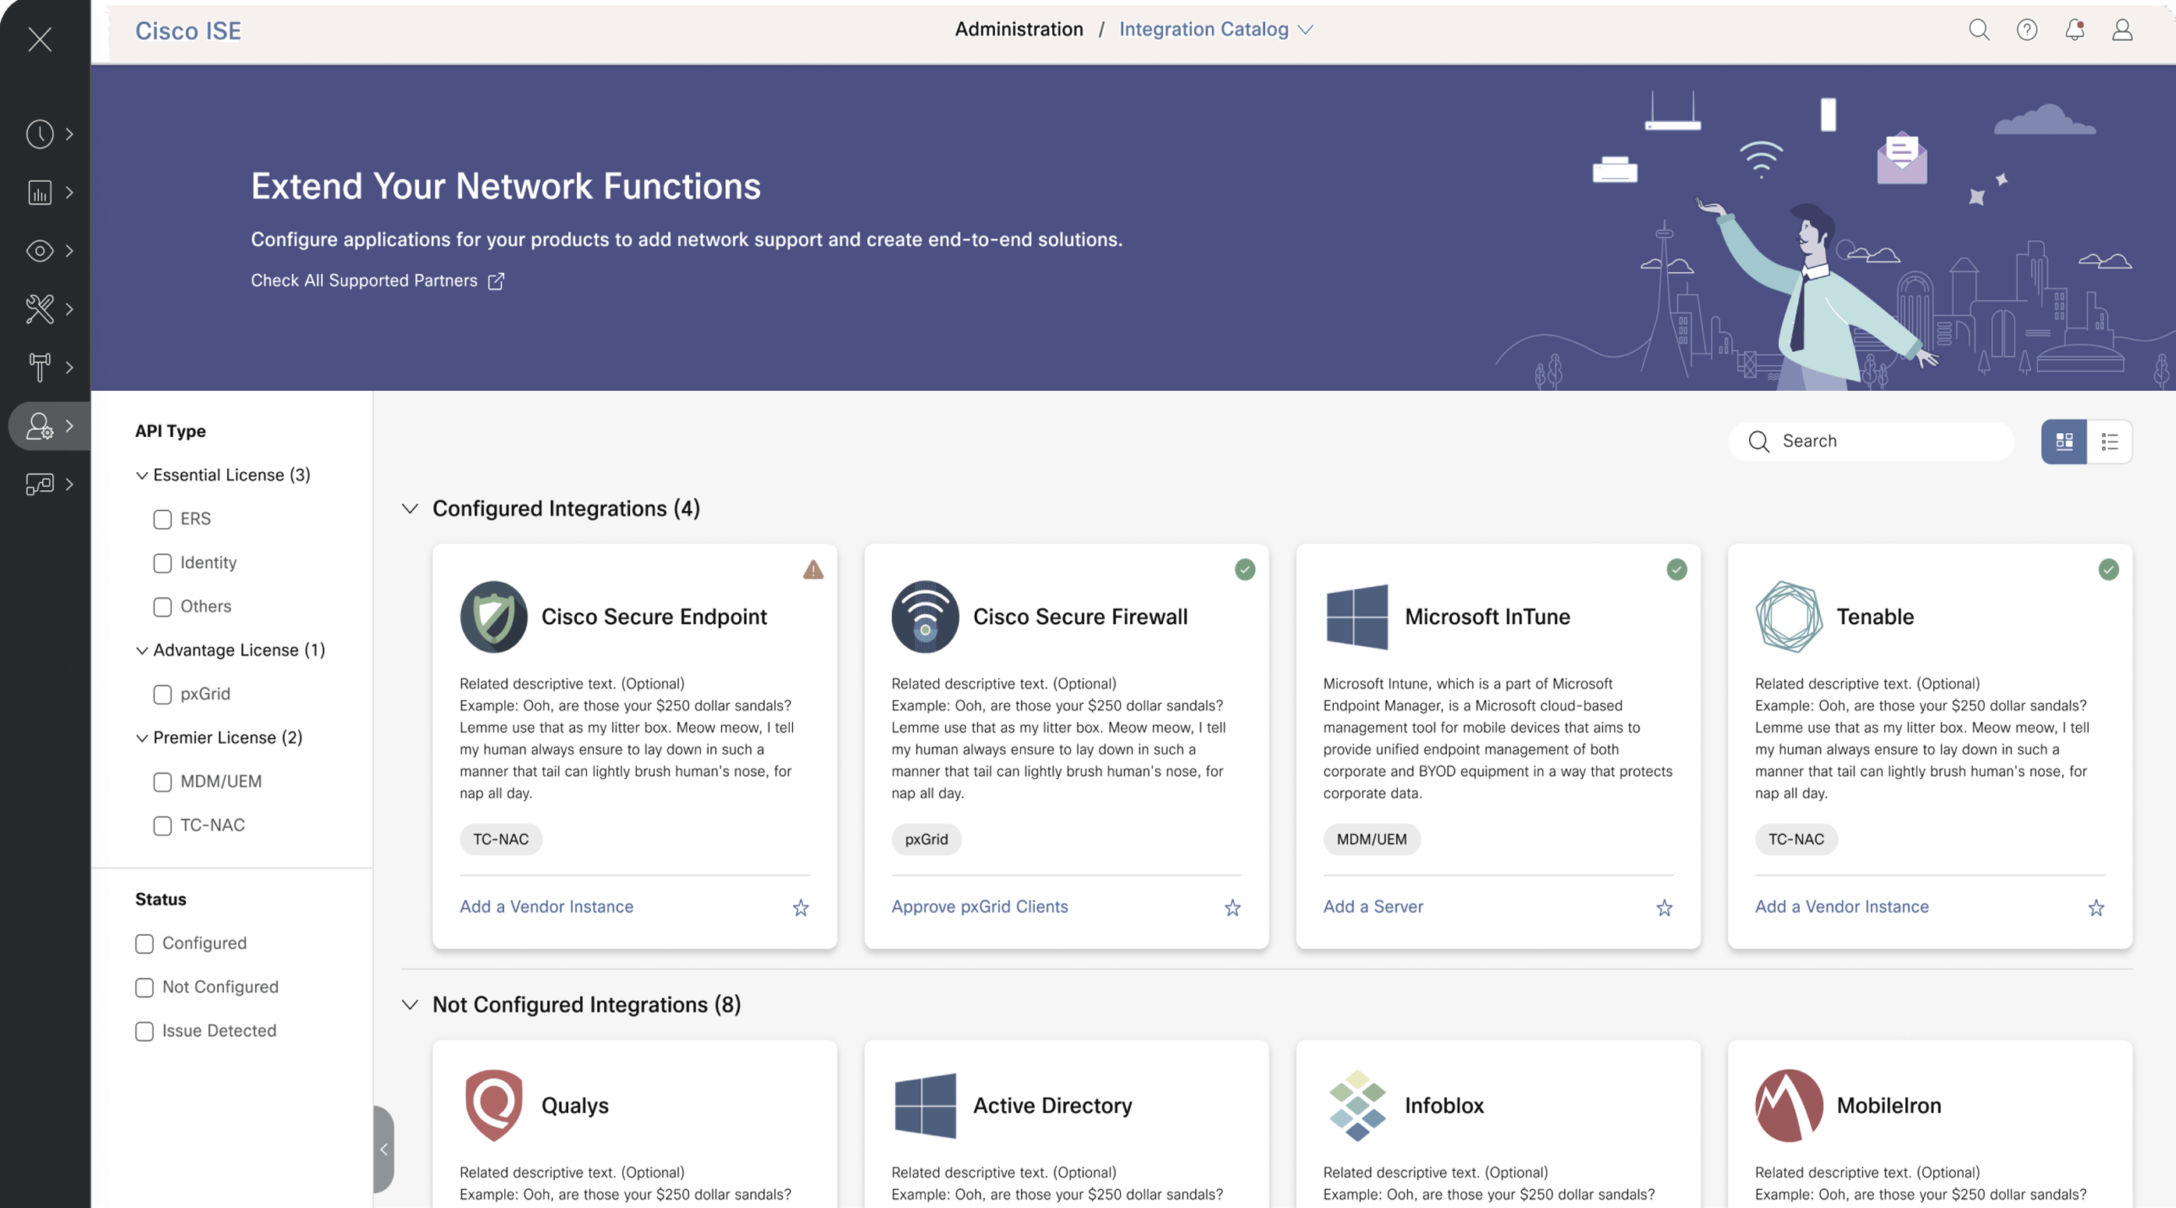Screen dimensions: 2176x1208
Task: Close the navigation menu with the X icon
Action: pos(40,38)
